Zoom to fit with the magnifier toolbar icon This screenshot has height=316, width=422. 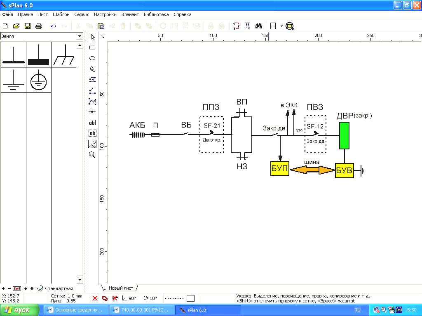(290, 26)
